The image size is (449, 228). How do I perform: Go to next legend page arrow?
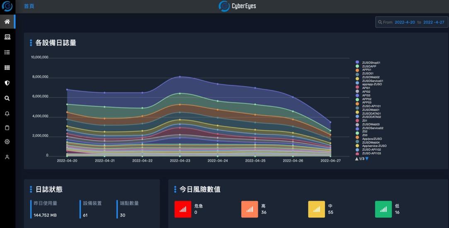tap(367, 158)
